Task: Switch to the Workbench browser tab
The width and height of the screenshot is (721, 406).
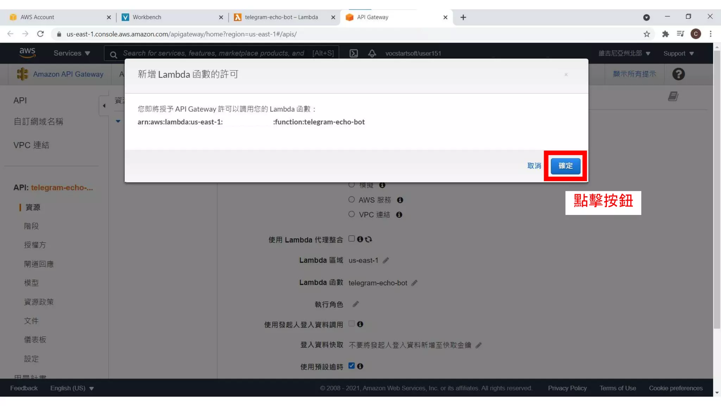Action: [x=172, y=17]
